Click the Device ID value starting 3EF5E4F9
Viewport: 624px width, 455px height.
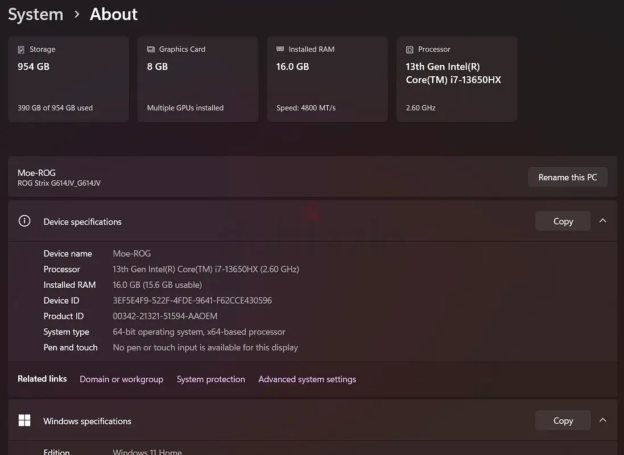point(192,300)
